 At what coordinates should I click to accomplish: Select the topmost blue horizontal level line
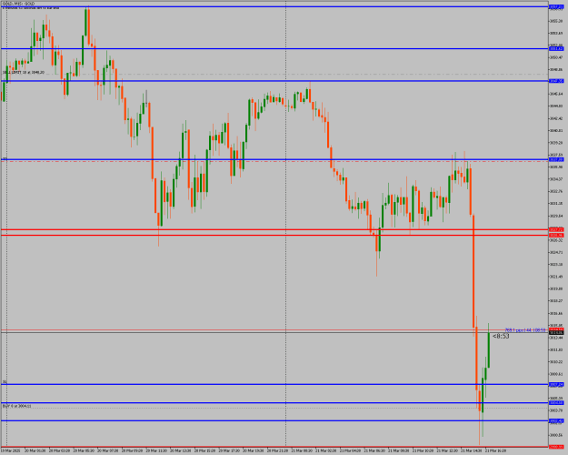(274, 7)
